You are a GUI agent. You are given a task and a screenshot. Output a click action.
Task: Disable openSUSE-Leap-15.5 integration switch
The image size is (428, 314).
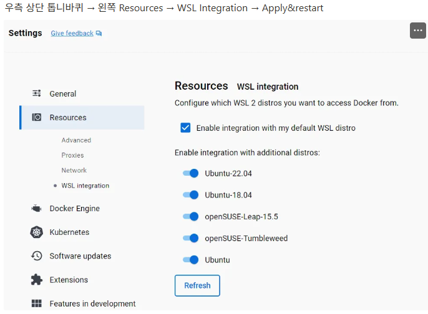click(190, 216)
